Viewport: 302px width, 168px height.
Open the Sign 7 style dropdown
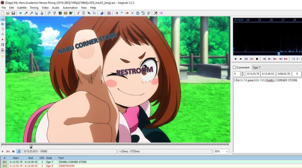point(277,68)
